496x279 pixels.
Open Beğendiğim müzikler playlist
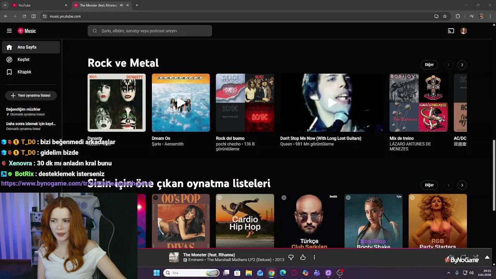[x=31, y=112]
